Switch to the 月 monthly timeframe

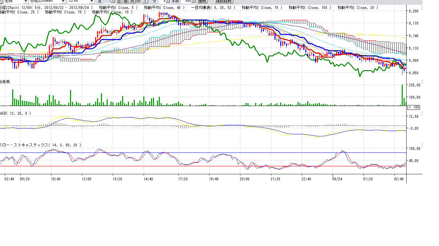(132, 1)
